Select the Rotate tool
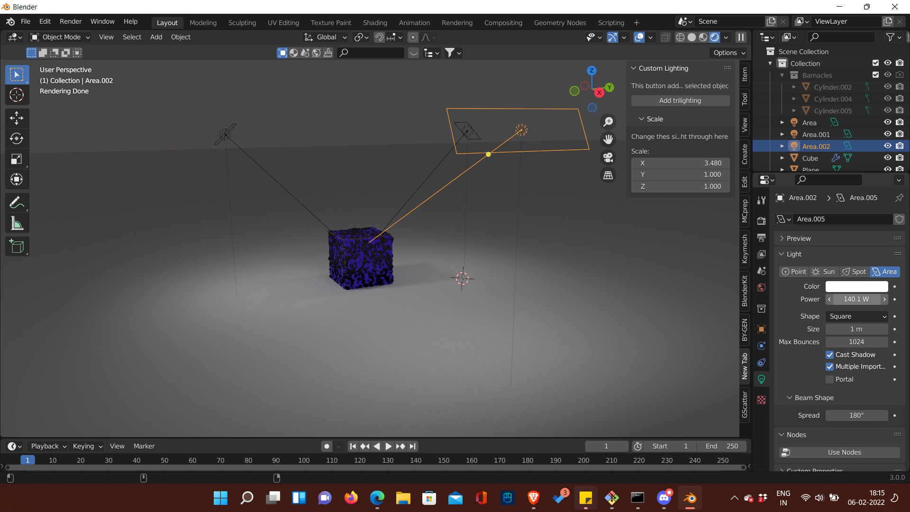910x512 pixels. (17, 138)
